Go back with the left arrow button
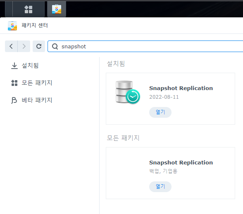Viewport: 243px width, 214px height. [11, 46]
